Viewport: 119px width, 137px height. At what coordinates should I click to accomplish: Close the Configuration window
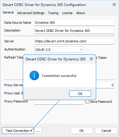114,5
